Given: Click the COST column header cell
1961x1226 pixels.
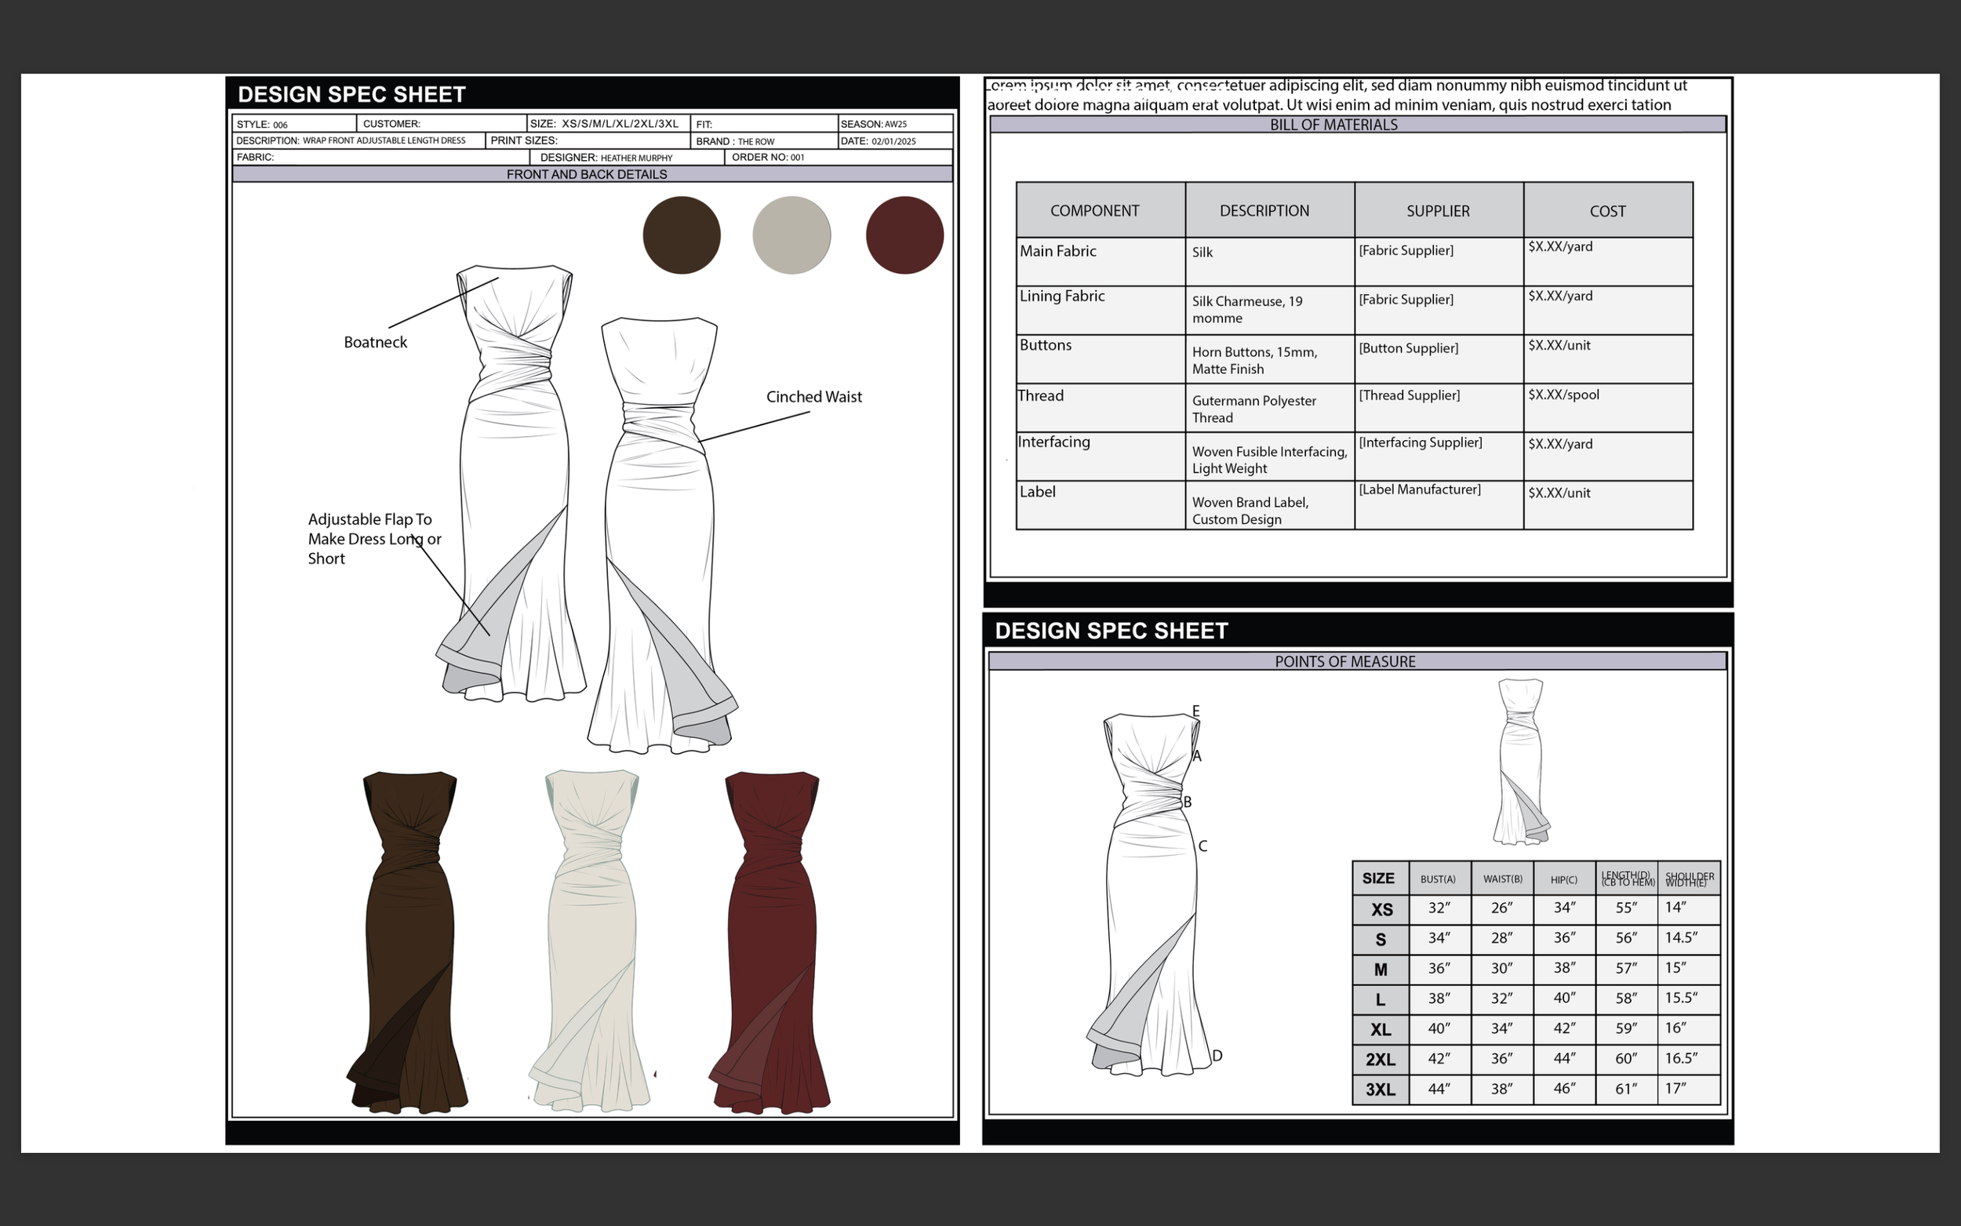Looking at the screenshot, I should pos(1606,211).
